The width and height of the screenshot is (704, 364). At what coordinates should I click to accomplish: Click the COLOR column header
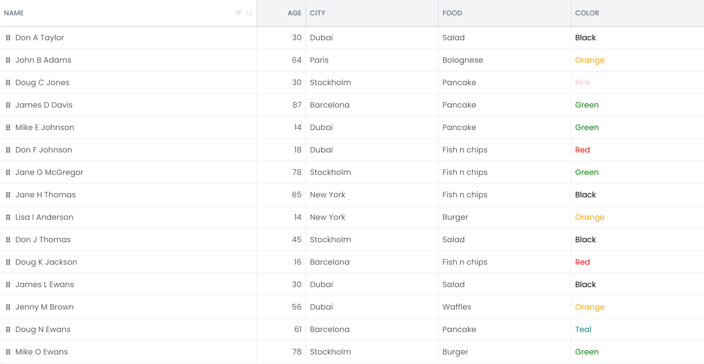coord(587,13)
